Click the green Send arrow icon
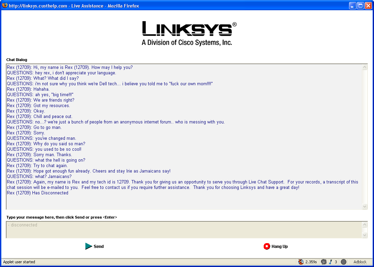The height and width of the screenshot is (267, 374). tap(88, 246)
